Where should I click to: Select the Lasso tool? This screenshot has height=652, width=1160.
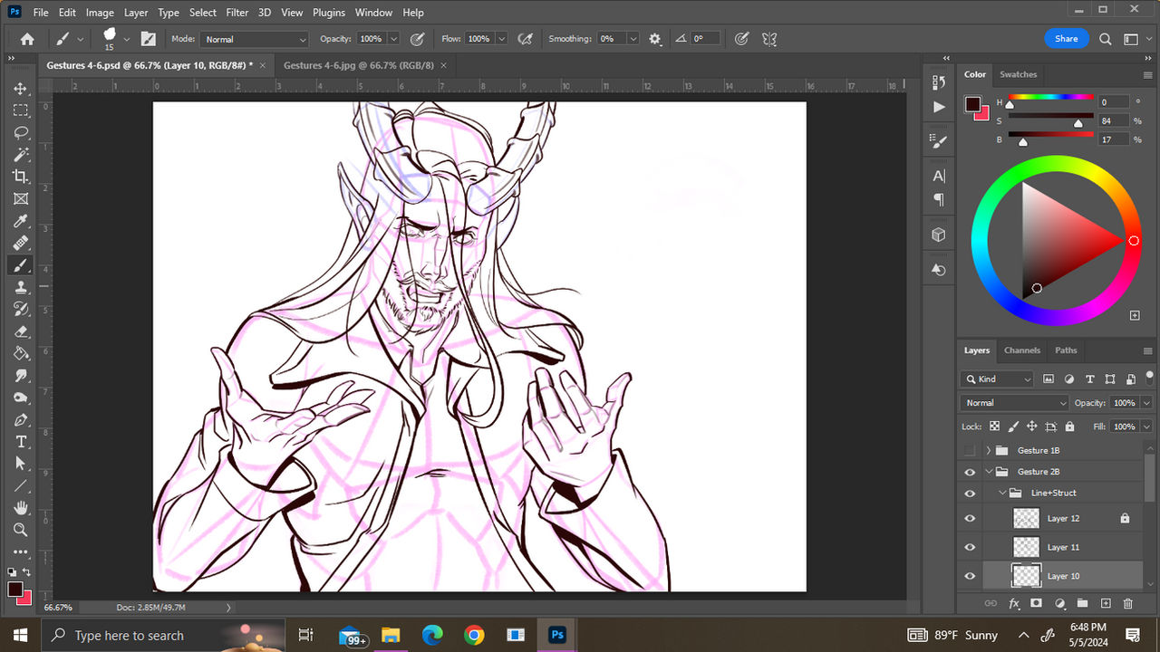(x=21, y=133)
